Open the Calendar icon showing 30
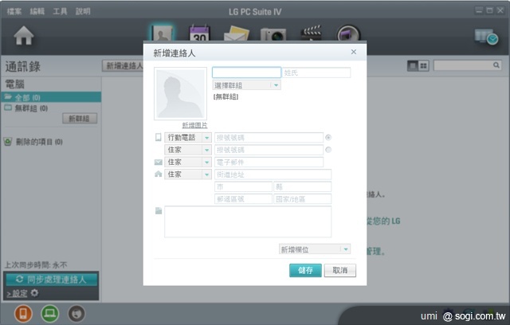This screenshot has width=510, height=325. point(199,33)
